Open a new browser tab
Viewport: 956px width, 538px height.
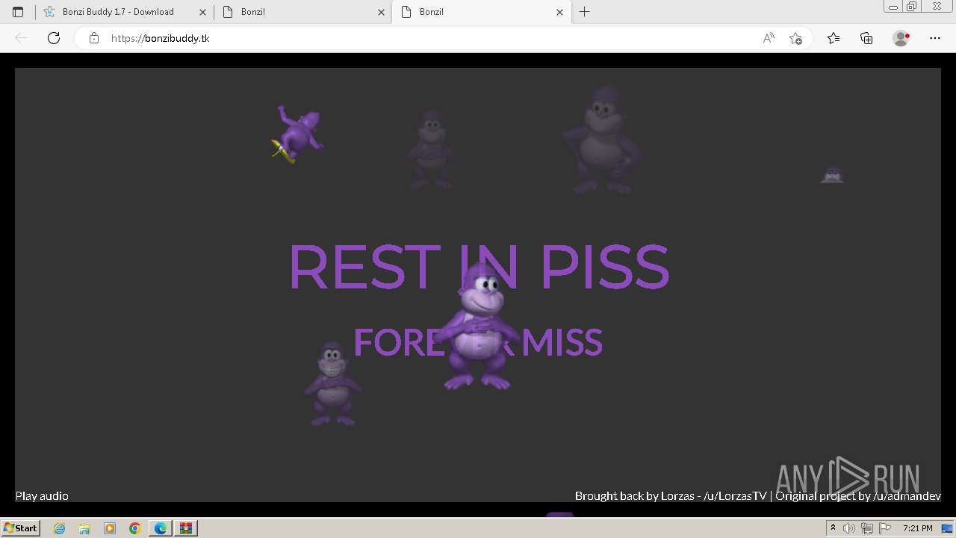click(584, 12)
